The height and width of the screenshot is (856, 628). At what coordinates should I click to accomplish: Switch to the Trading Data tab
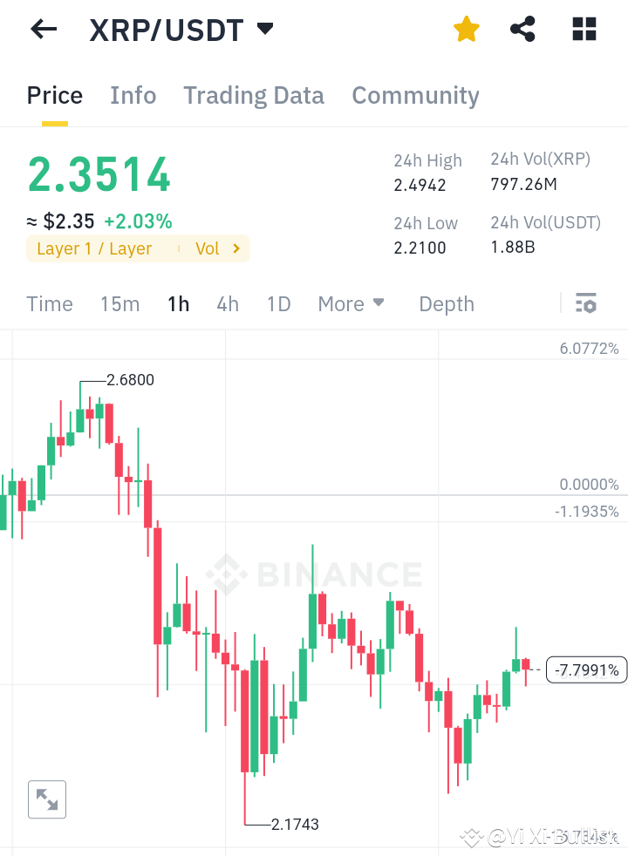click(x=253, y=96)
